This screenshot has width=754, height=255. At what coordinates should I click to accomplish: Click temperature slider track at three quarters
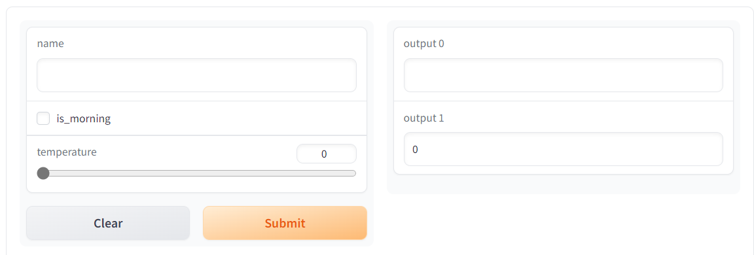pyautogui.click(x=276, y=173)
